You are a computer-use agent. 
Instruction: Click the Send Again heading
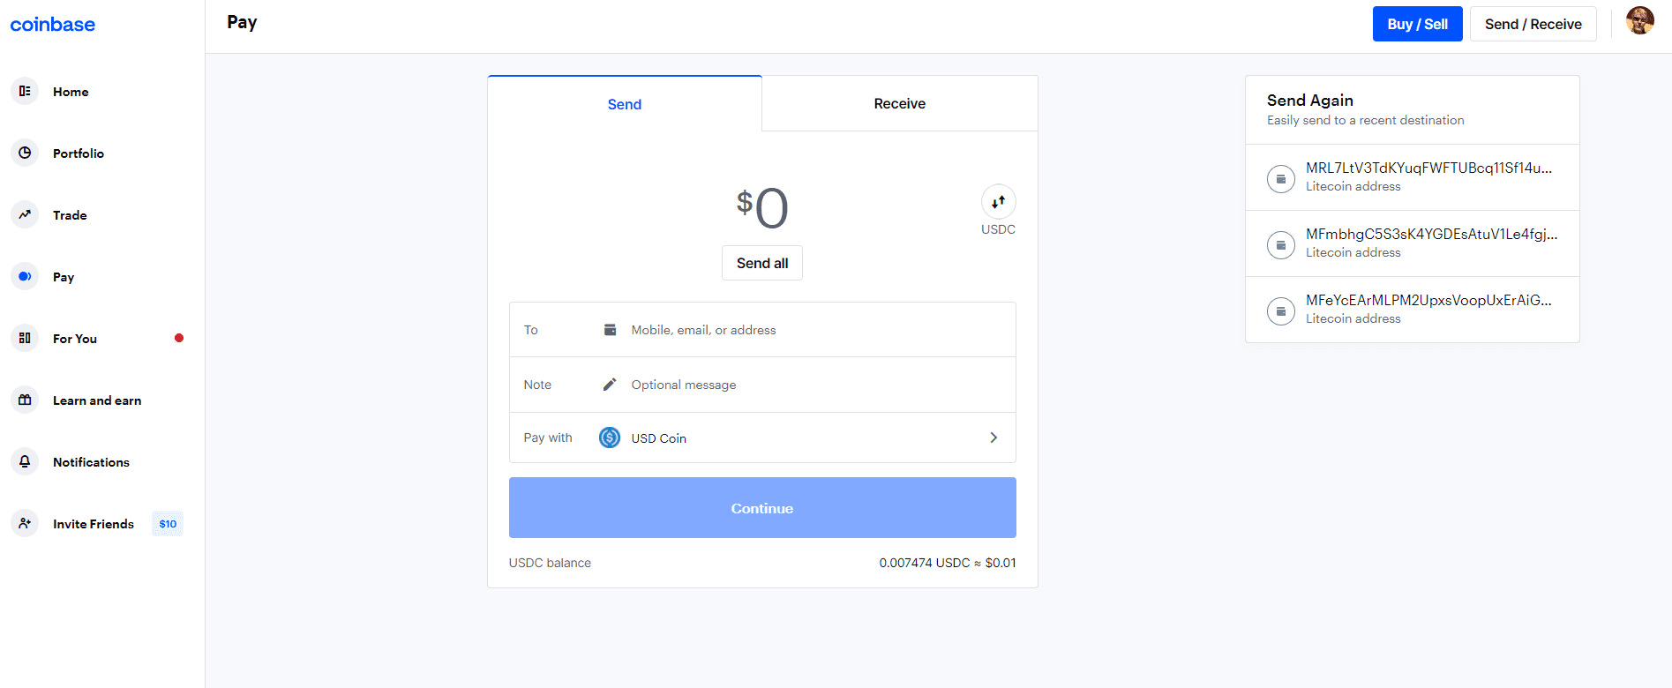pos(1310,101)
